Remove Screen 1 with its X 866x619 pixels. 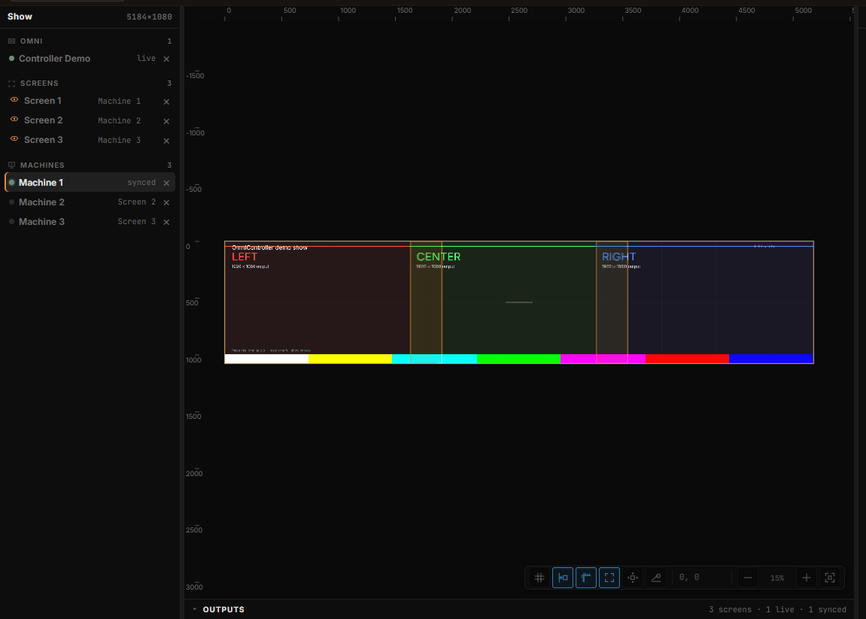pos(166,102)
